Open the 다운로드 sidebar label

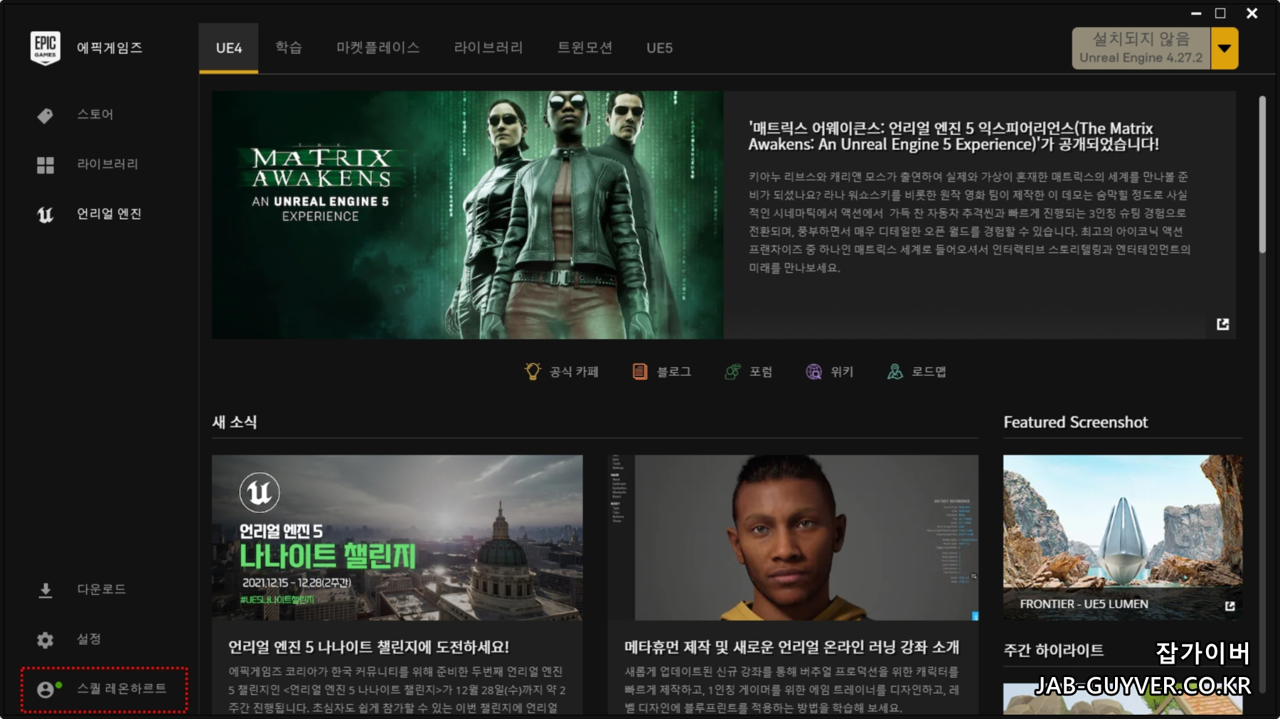click(x=102, y=590)
